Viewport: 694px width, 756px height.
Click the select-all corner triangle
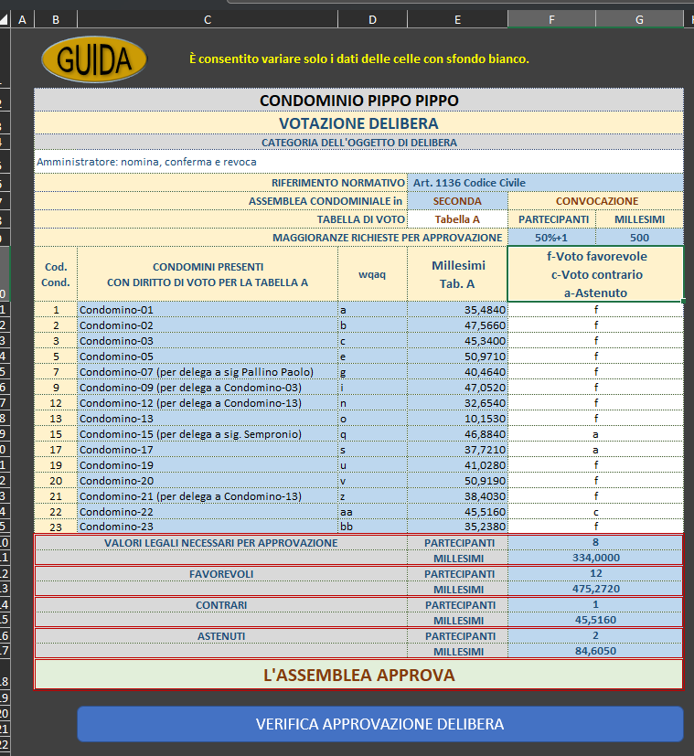point(5,20)
